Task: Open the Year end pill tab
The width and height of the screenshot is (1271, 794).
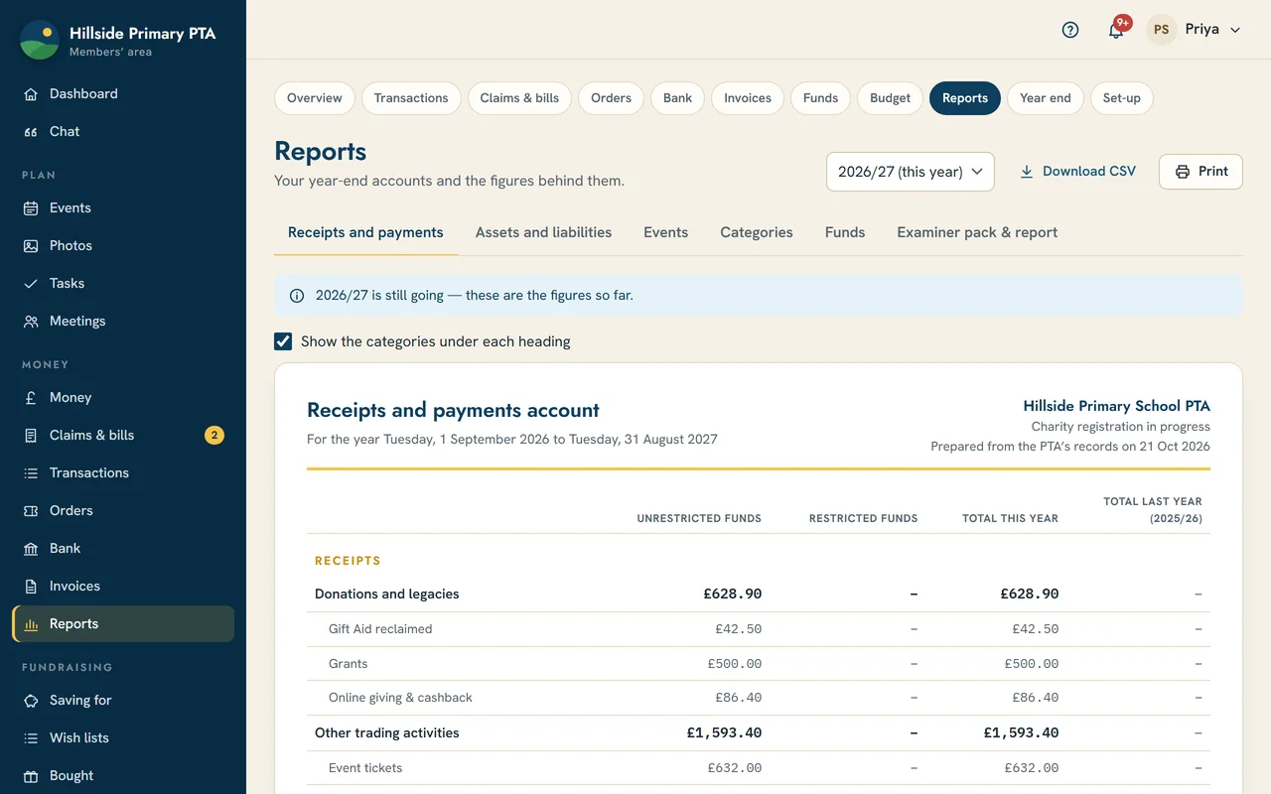Action: (1046, 98)
